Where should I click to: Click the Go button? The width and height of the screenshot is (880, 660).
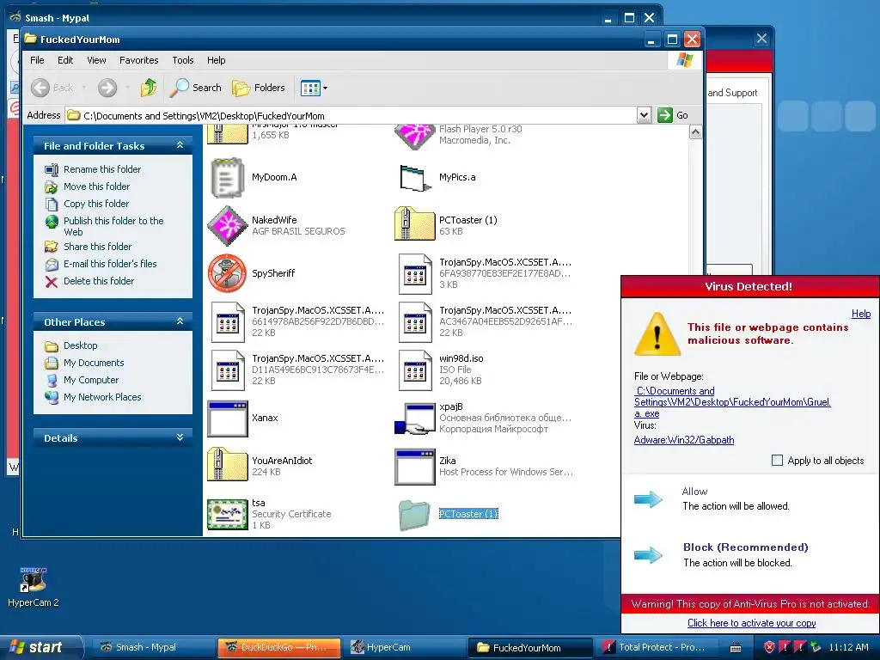click(673, 115)
